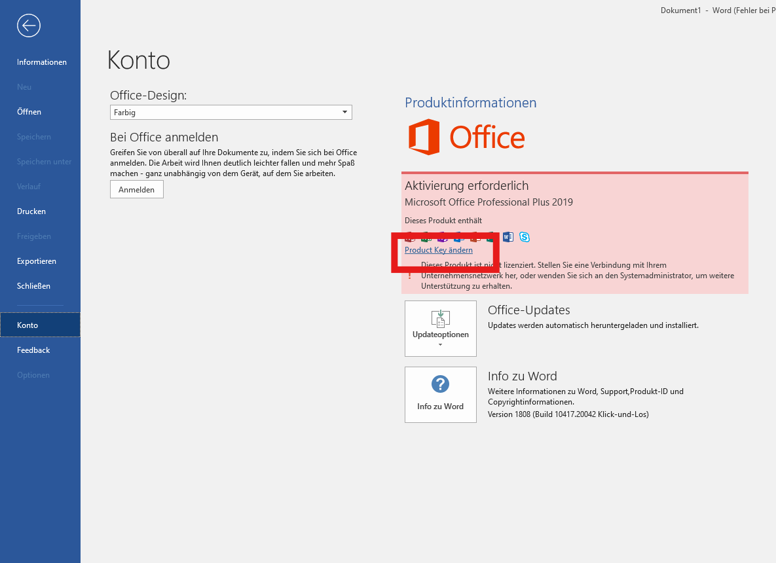Select the Konto sidebar entry

[28, 325]
